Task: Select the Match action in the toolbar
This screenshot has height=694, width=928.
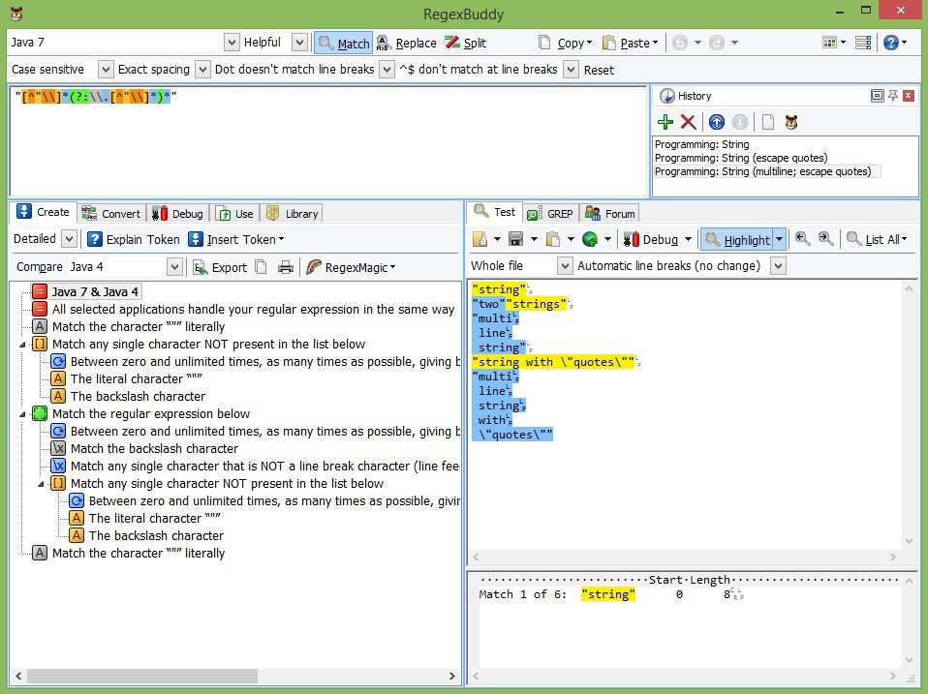Action: tap(344, 42)
